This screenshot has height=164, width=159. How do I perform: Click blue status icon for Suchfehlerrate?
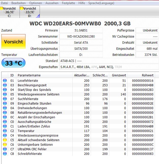click(x=5, y=99)
